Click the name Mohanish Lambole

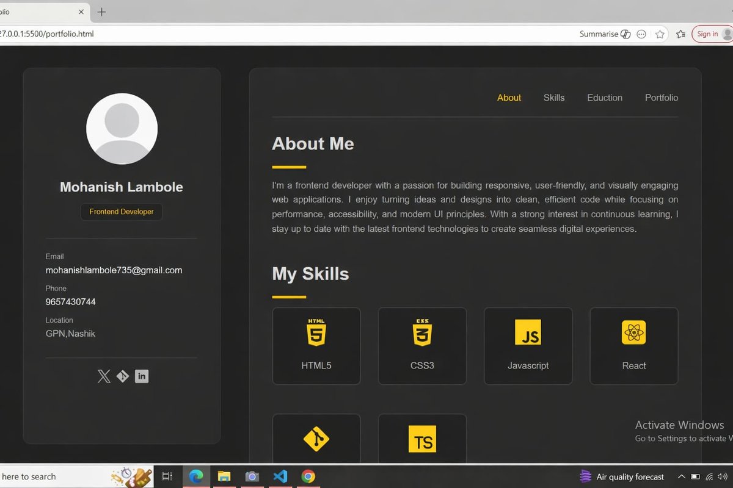click(x=122, y=187)
